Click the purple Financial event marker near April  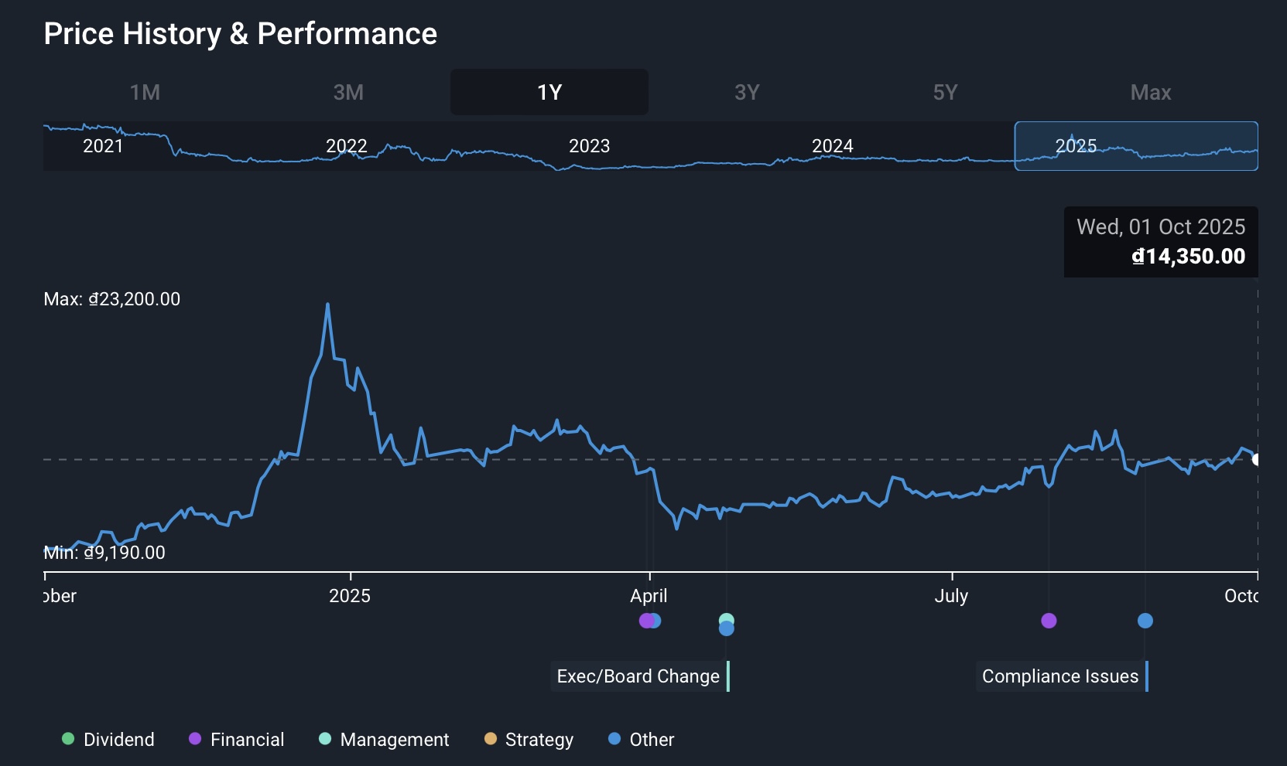(x=645, y=621)
